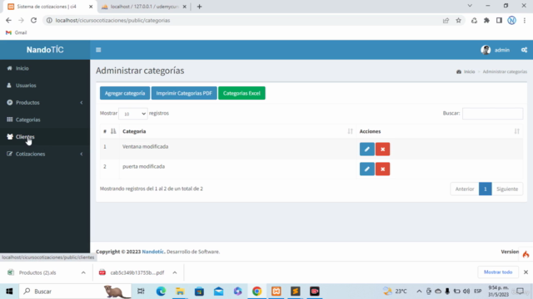533x299 pixels.
Task: Sort by the Categoría column header
Action: click(x=237, y=131)
